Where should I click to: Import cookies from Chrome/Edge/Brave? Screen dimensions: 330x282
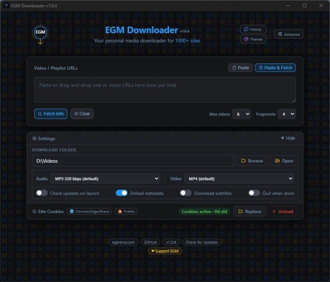click(x=89, y=211)
